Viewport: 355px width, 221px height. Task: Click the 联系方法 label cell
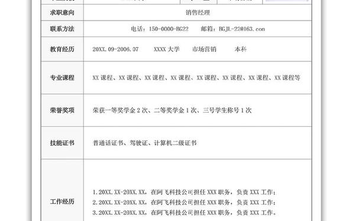pyautogui.click(x=62, y=29)
